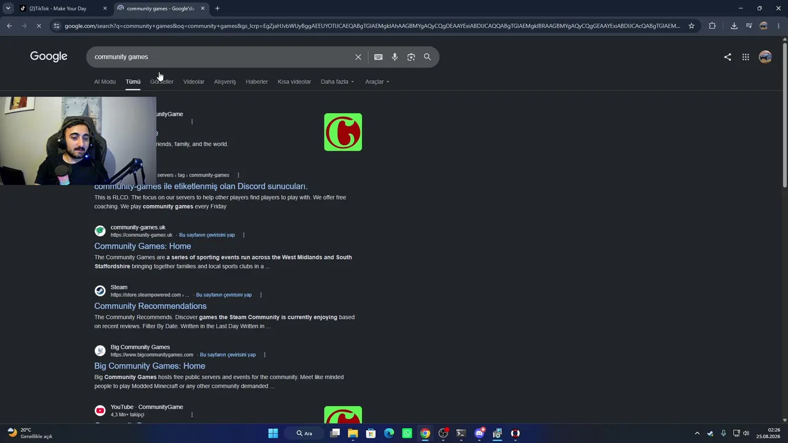Open the media controls icon in Chrome toolbar
The image size is (788, 443).
click(749, 26)
